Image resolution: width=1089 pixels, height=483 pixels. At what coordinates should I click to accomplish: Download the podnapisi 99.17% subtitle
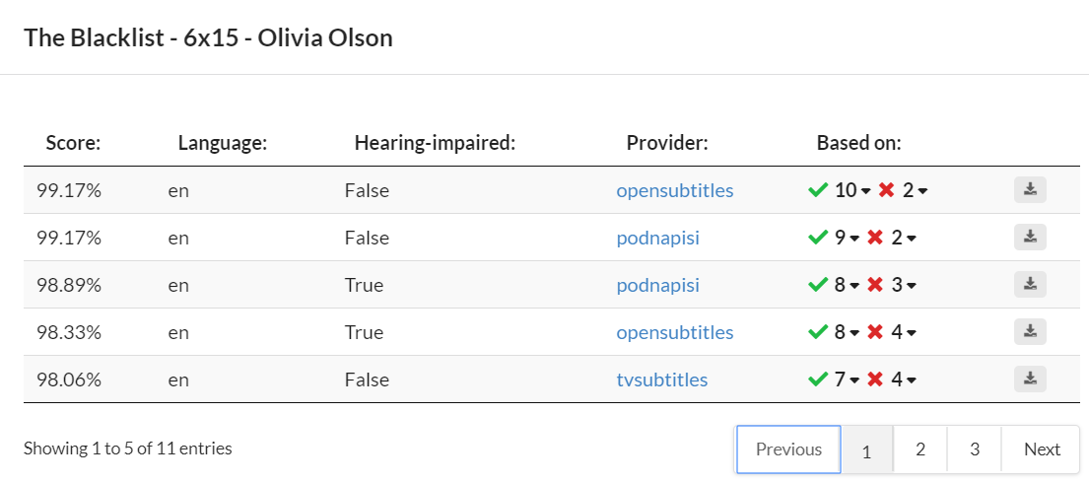[x=1030, y=238]
